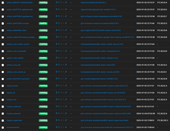This screenshot has width=170, height=131.
Task: Open the homeassistant container name link
Action: click(13, 127)
